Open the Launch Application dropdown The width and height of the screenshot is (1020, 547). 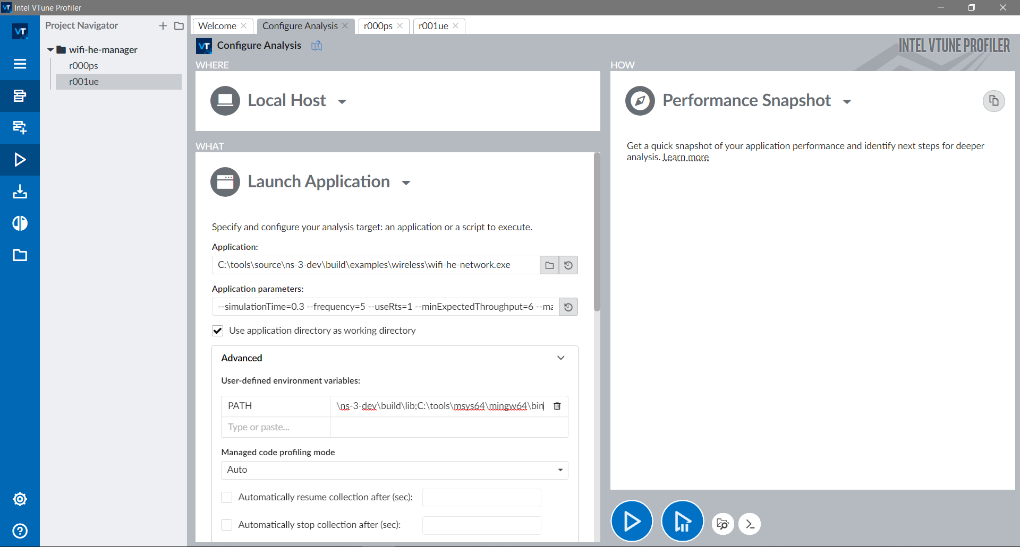click(406, 183)
